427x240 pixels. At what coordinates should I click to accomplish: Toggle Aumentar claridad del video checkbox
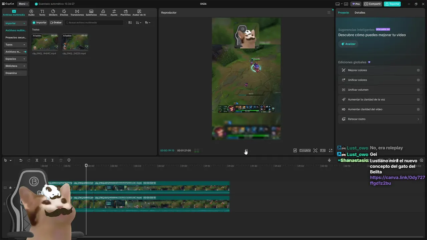coord(418,109)
